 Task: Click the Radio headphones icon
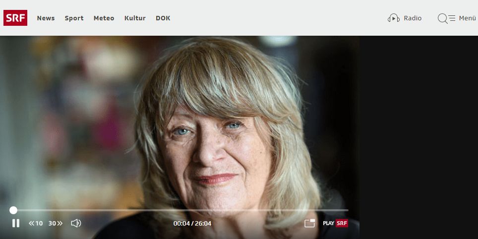(x=394, y=18)
